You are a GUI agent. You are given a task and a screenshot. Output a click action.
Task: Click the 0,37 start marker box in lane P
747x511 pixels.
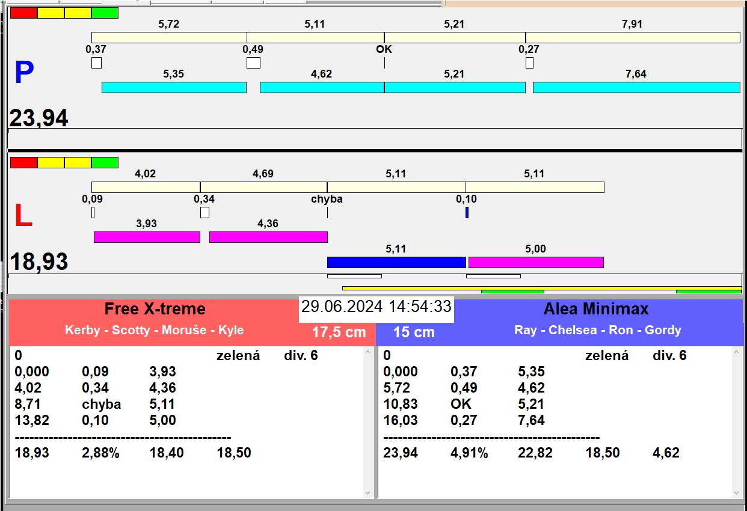pos(96,63)
